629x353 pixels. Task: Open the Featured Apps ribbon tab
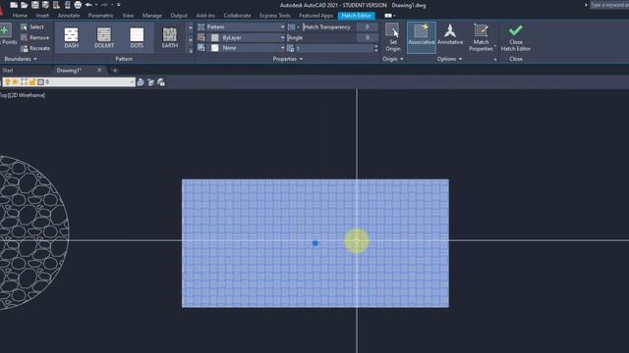click(x=316, y=16)
